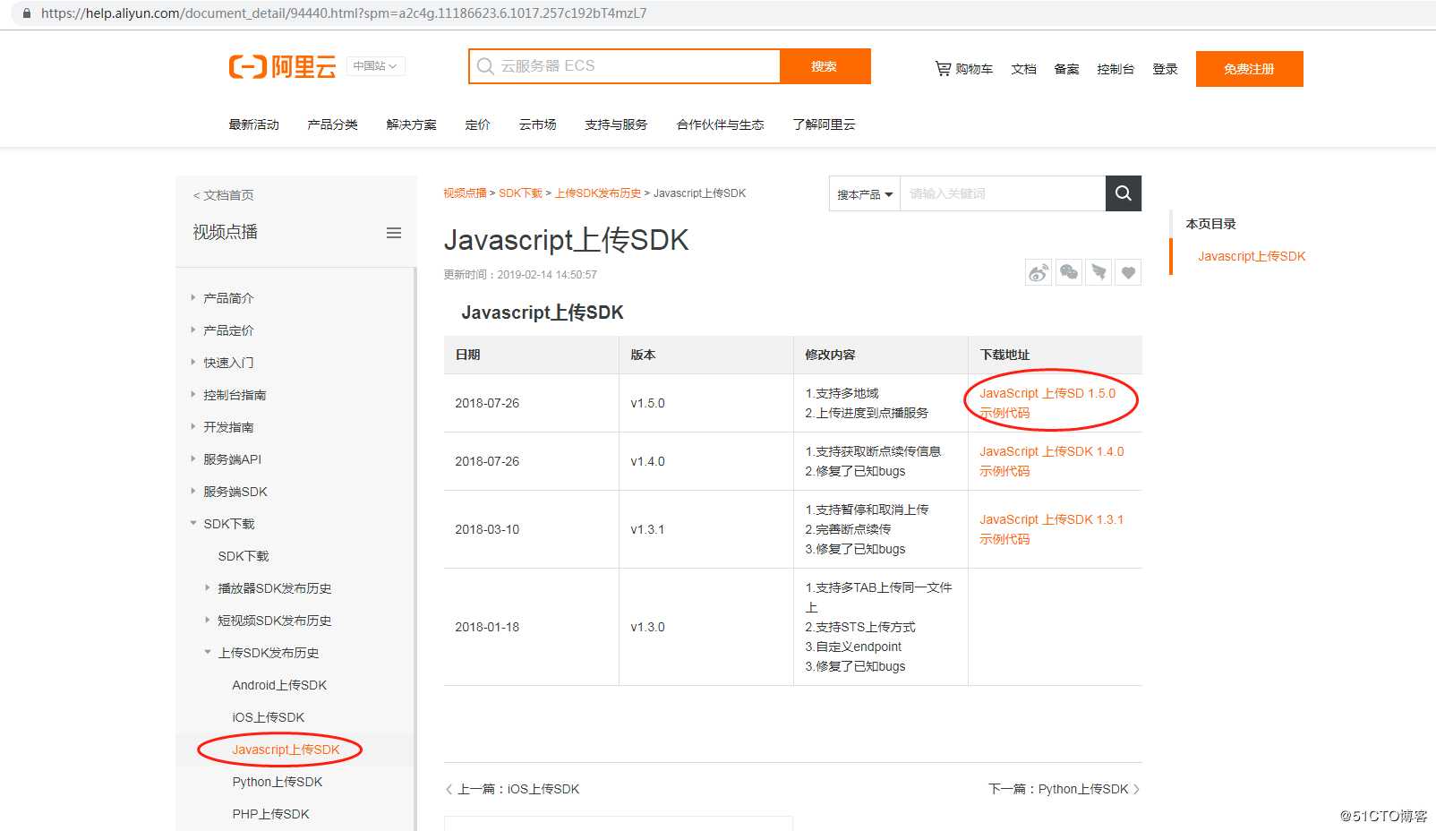The width and height of the screenshot is (1436, 831).
Task: Open the 文档 link in header
Action: pos(1023,69)
